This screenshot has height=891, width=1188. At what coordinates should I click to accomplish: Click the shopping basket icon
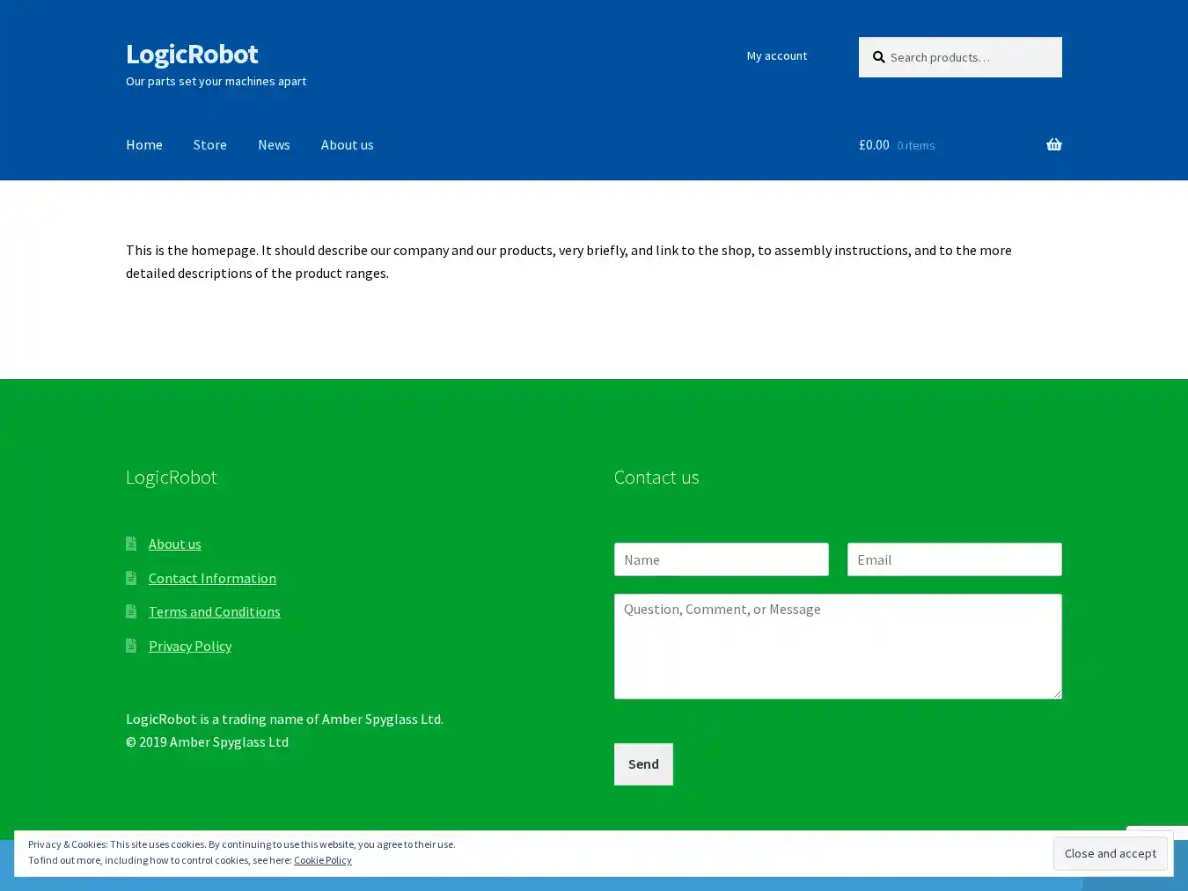click(x=1053, y=144)
